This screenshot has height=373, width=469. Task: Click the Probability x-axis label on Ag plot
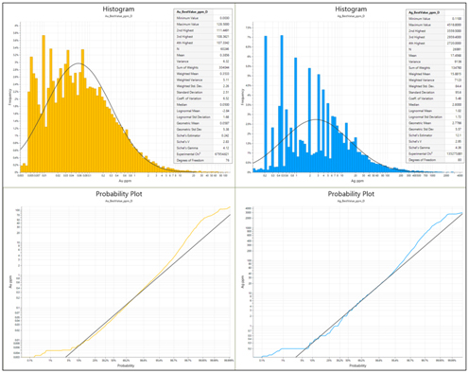(357, 365)
